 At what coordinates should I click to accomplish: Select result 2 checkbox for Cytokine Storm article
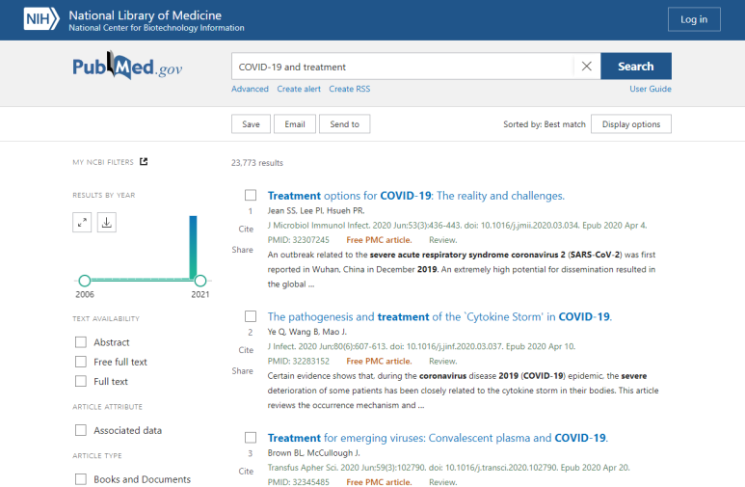click(x=251, y=316)
